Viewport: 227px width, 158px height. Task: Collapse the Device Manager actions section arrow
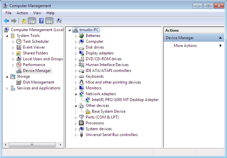(x=221, y=38)
